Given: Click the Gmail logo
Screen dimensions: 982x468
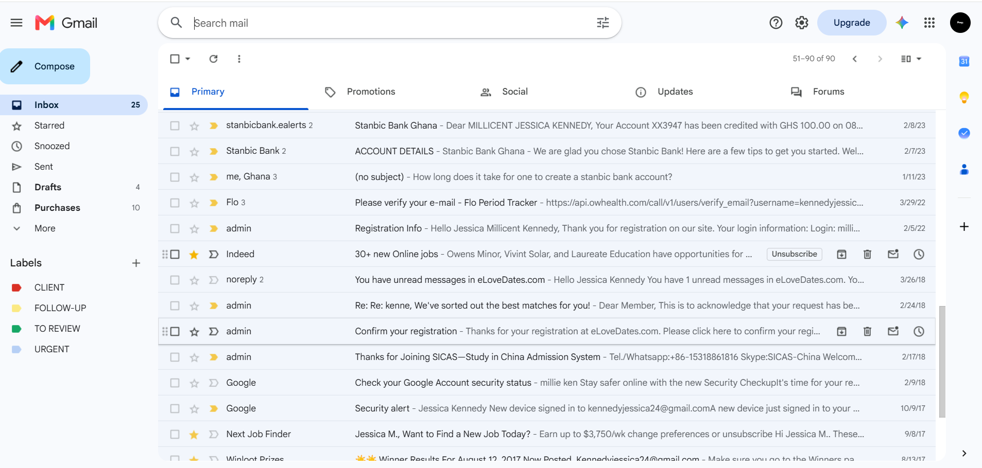Looking at the screenshot, I should coord(66,23).
